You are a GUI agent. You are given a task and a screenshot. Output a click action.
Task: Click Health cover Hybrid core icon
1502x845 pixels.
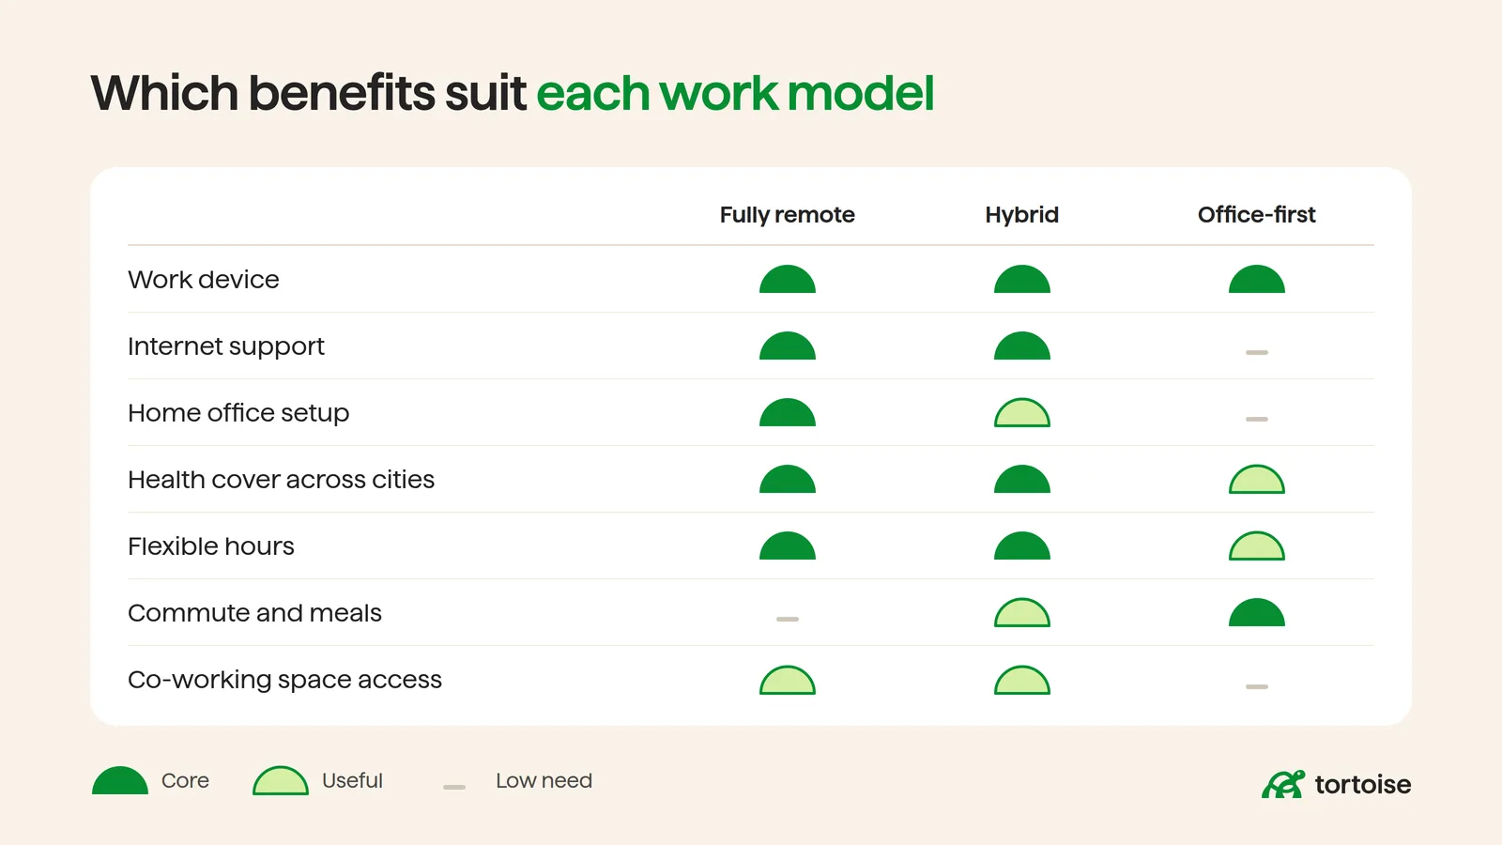tap(1022, 479)
